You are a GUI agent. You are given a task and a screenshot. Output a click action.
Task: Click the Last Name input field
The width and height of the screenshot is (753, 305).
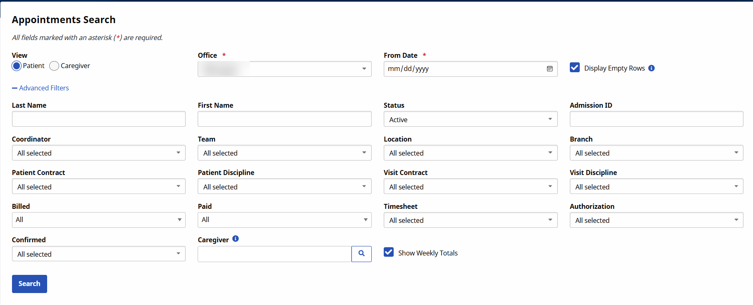coord(98,119)
